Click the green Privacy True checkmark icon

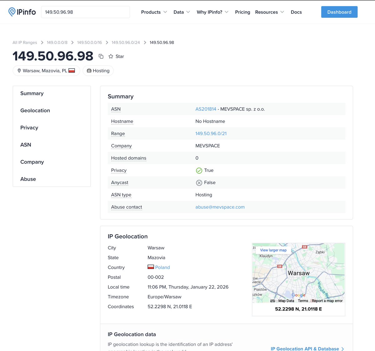click(x=199, y=170)
